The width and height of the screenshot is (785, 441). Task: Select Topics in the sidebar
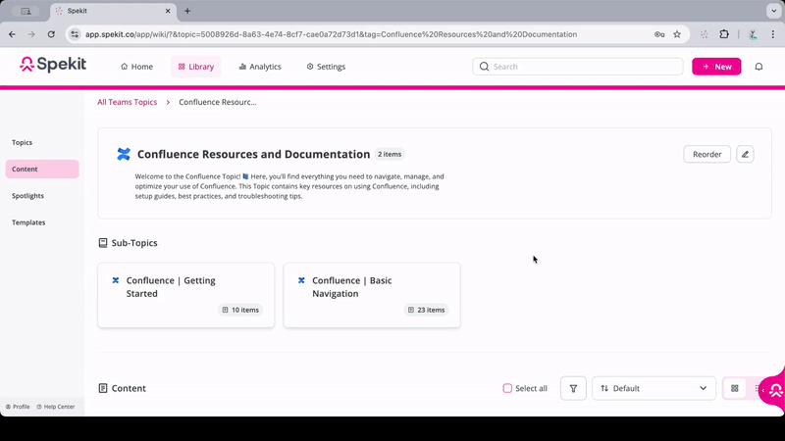pos(22,142)
